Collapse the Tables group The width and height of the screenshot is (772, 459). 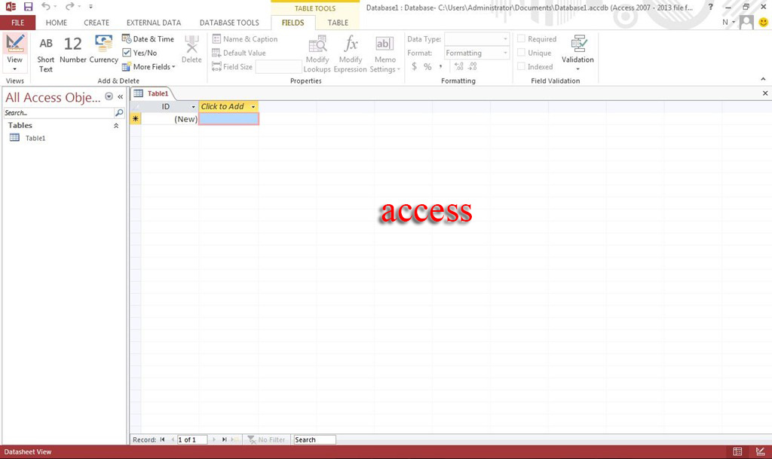[x=116, y=126]
